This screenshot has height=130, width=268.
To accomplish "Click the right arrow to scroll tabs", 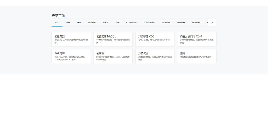I will click(212, 23).
